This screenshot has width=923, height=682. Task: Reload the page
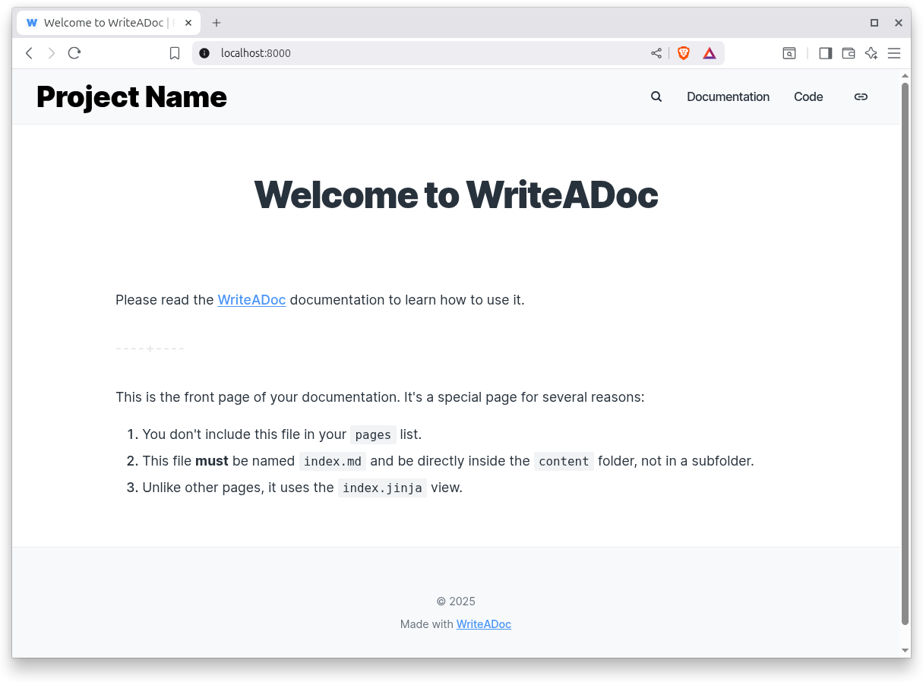[74, 53]
